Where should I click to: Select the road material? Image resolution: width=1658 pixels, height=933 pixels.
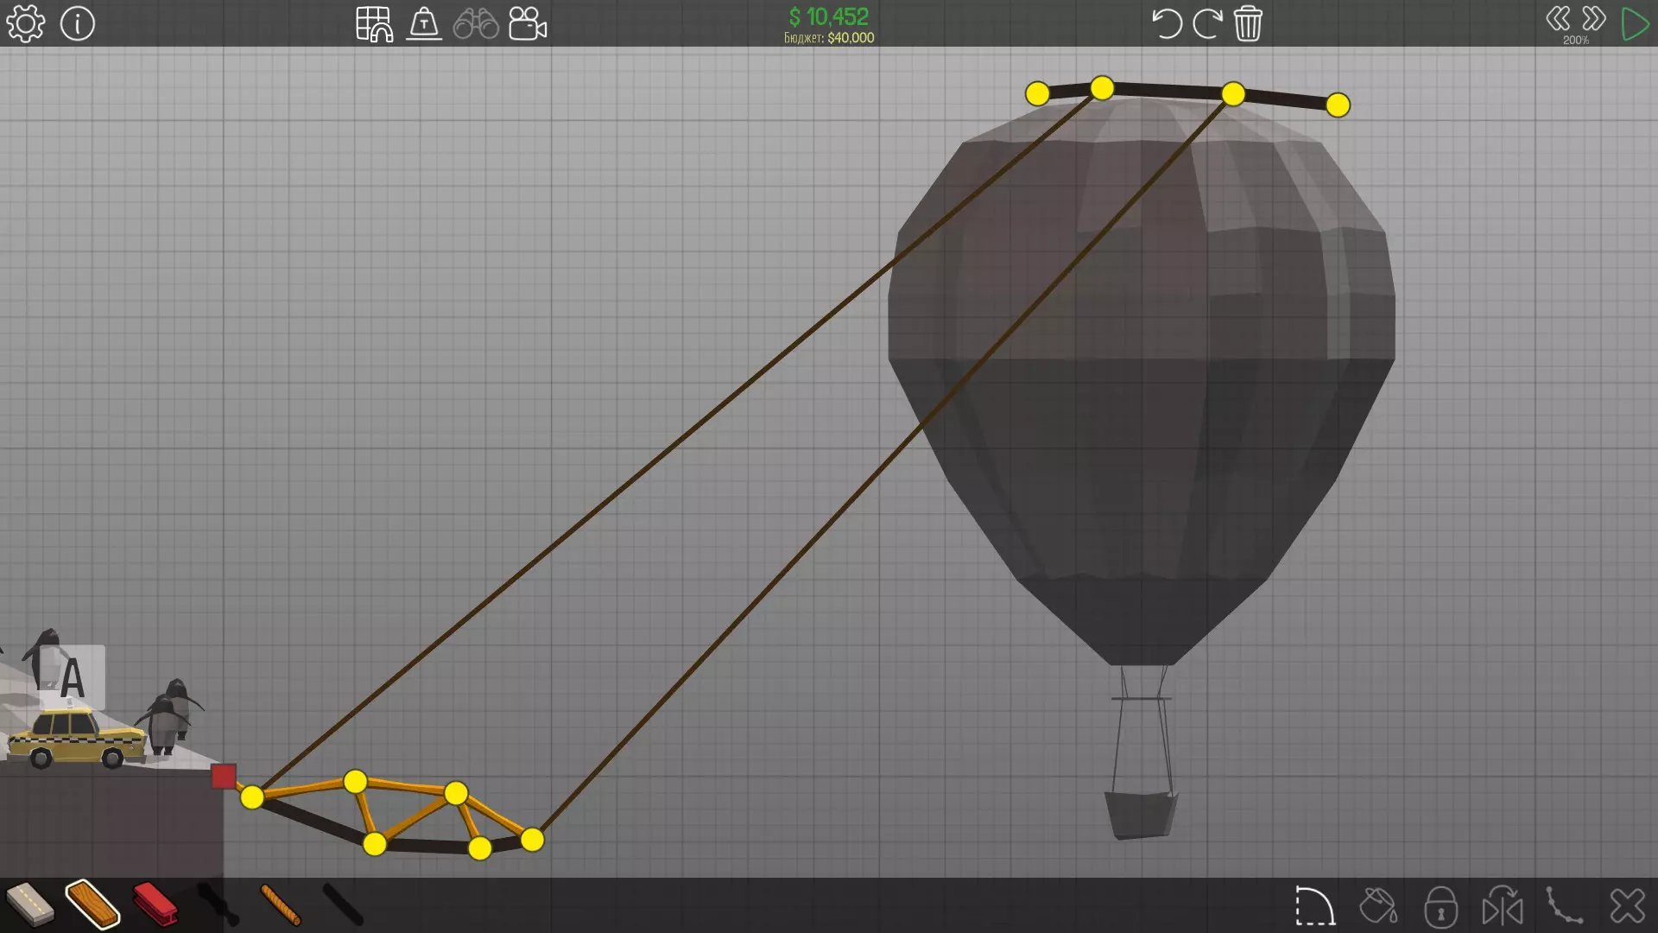(30, 904)
